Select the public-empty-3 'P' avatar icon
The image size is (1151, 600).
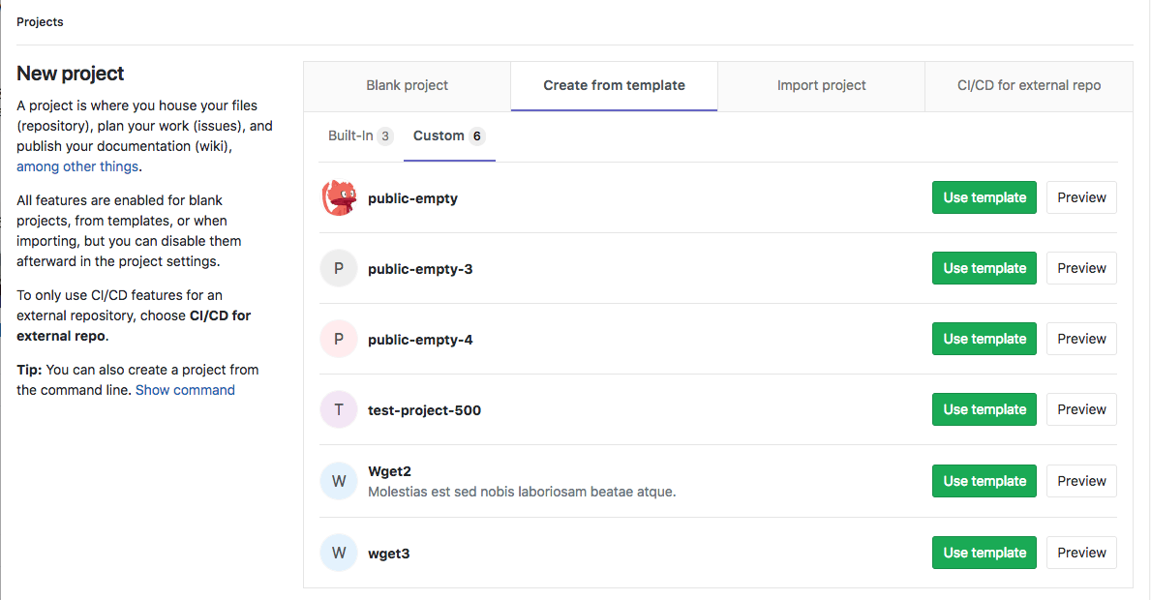pyautogui.click(x=339, y=268)
